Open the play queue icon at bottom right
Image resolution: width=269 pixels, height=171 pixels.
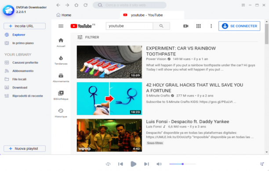tap(262, 164)
